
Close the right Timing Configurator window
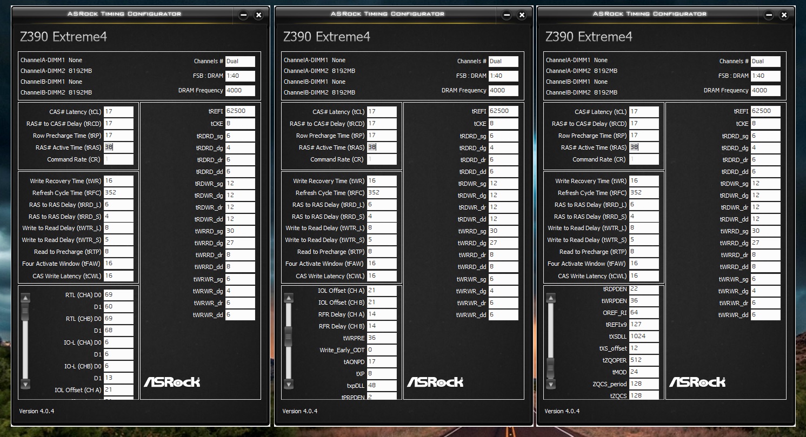tap(784, 15)
